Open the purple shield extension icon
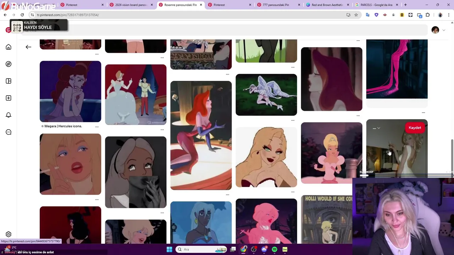This screenshot has width=454, height=255. tap(376, 15)
